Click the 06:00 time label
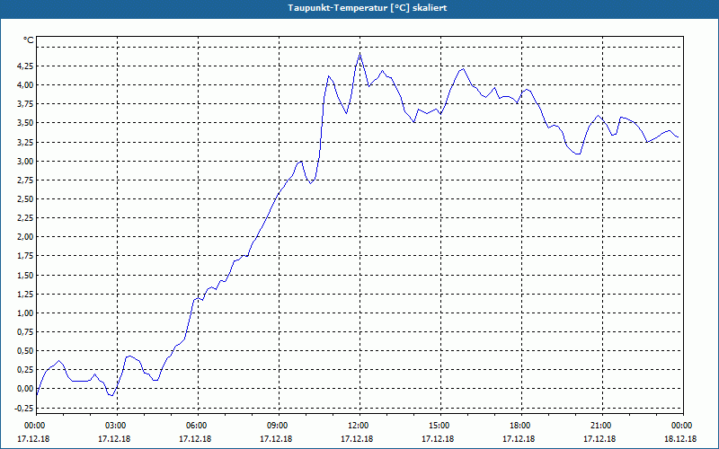The width and height of the screenshot is (719, 449). coord(198,426)
